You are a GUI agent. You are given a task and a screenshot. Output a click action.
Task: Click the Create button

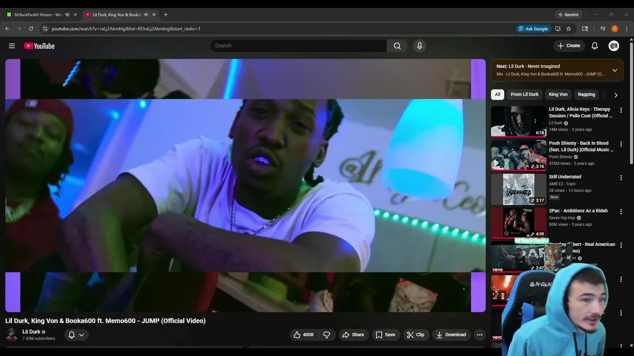[x=569, y=46]
